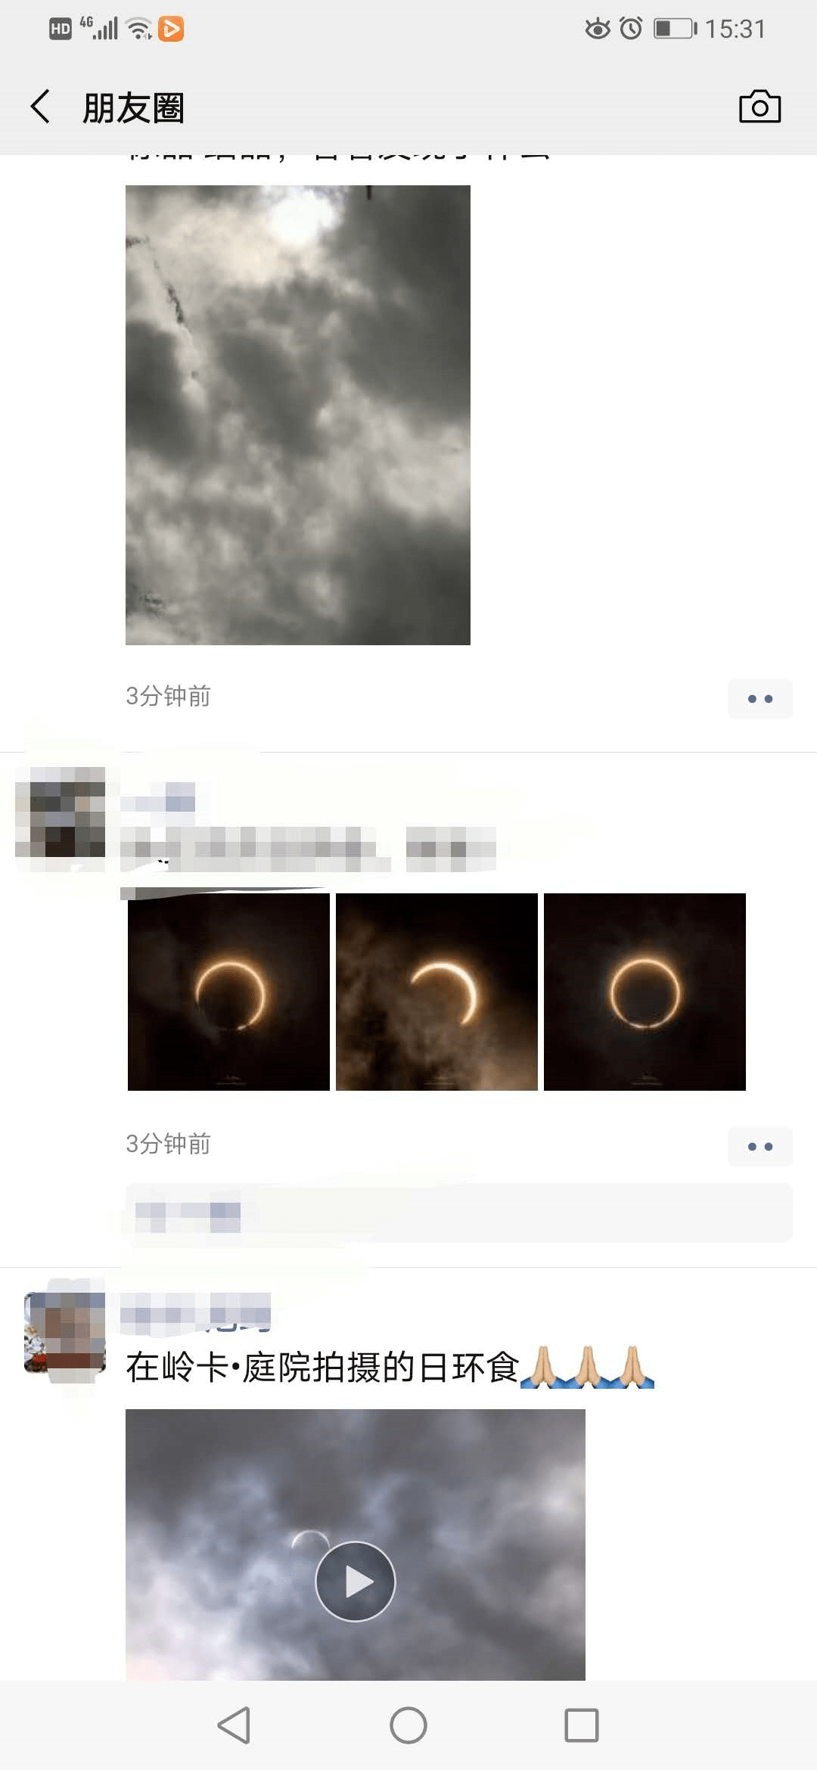Open the camera icon to post a moment
817x1770 pixels.
tap(760, 107)
